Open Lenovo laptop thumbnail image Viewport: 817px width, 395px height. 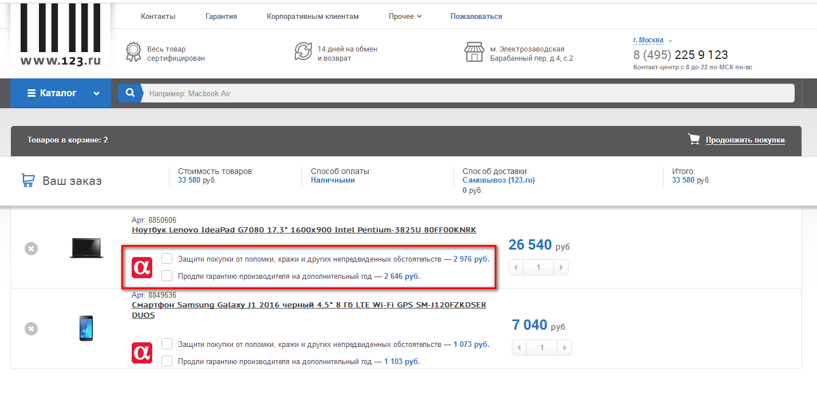click(86, 248)
